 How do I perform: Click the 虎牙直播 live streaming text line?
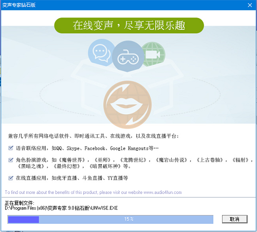click(x=72, y=178)
